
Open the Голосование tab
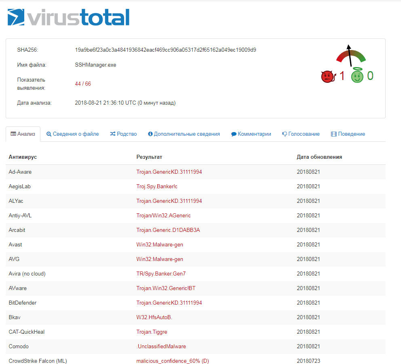click(x=301, y=134)
